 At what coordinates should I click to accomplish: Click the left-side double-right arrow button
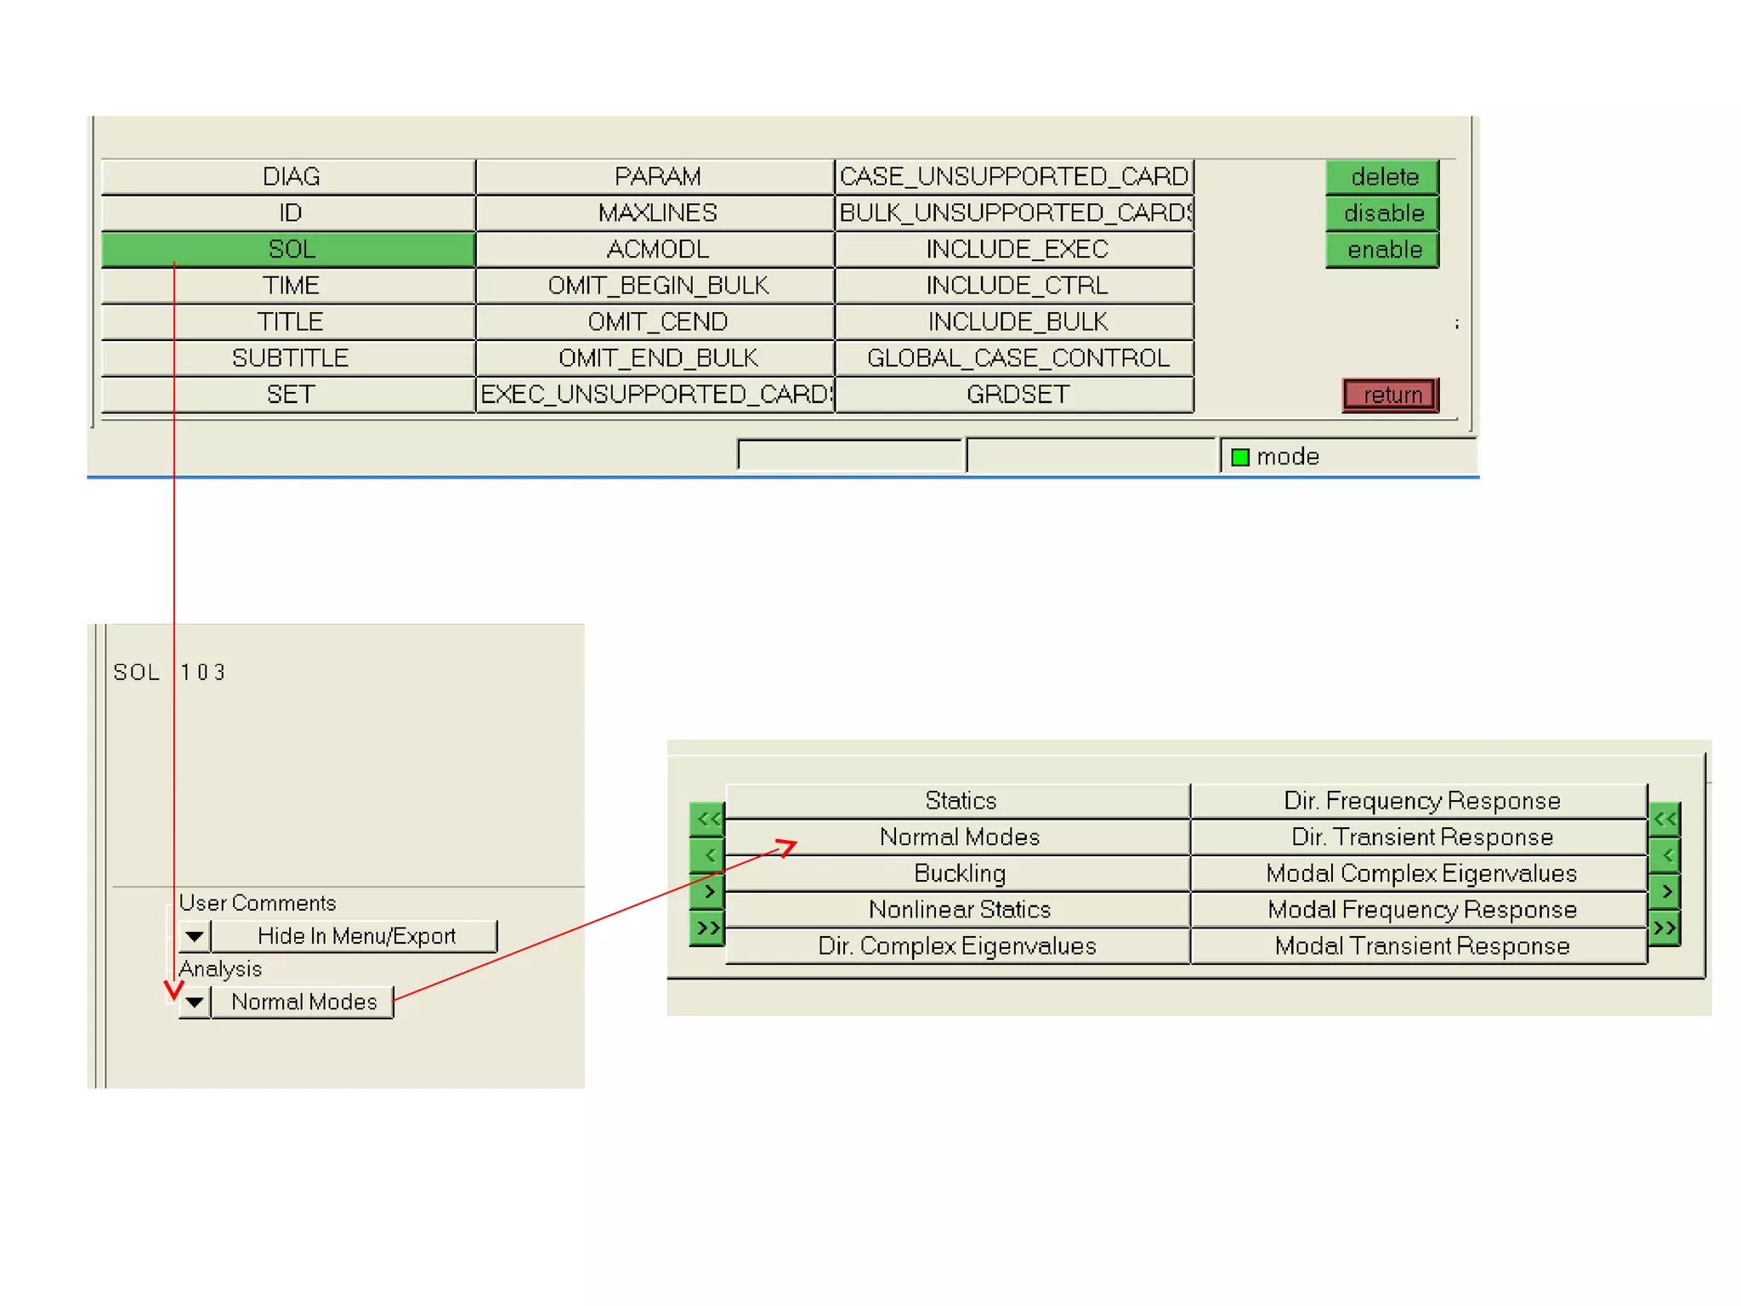point(707,928)
